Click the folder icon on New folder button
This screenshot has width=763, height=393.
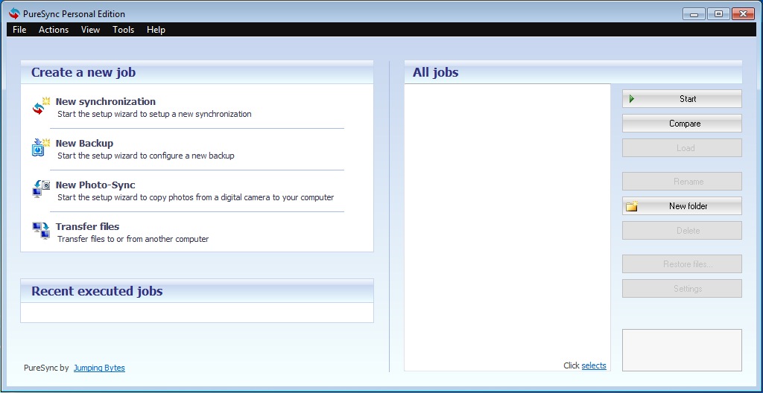[x=632, y=206]
